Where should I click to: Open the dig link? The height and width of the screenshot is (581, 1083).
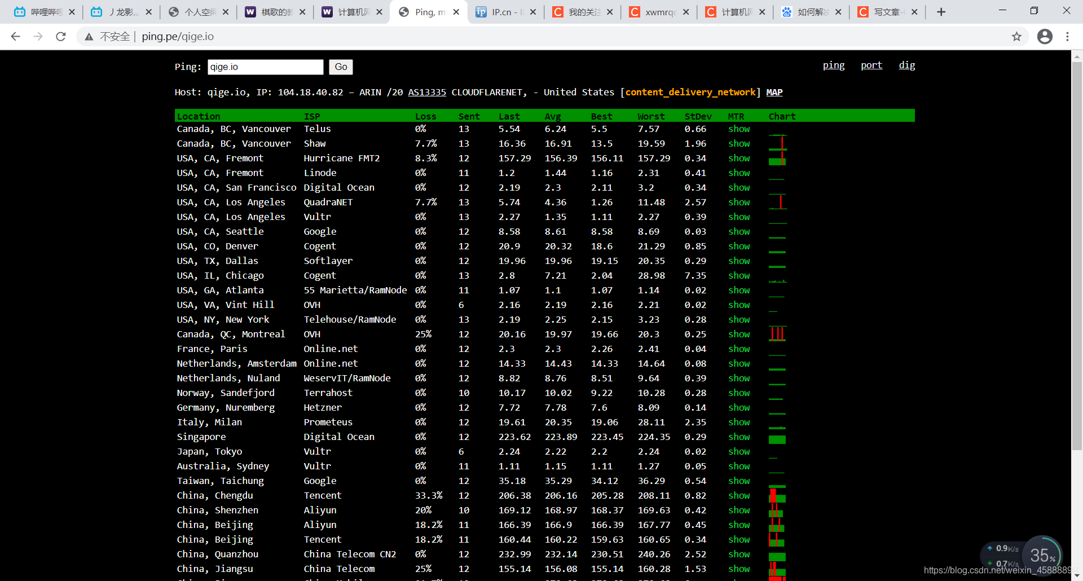pyautogui.click(x=907, y=65)
